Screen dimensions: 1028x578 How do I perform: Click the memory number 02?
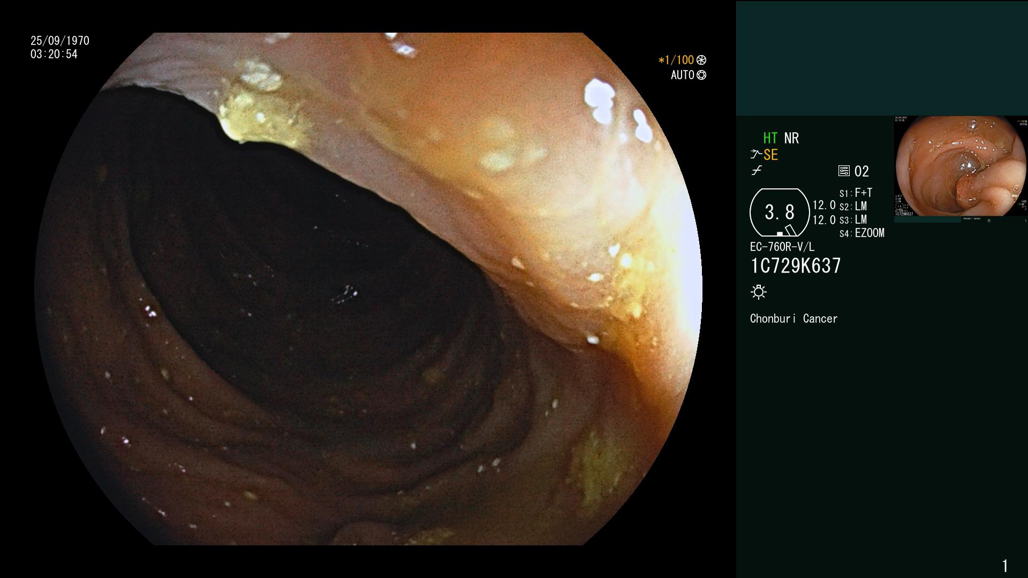pyautogui.click(x=861, y=171)
